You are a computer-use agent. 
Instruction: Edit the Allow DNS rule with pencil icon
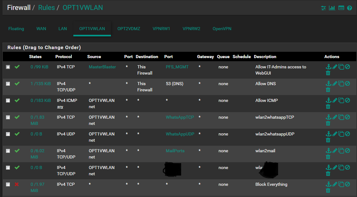(335, 84)
